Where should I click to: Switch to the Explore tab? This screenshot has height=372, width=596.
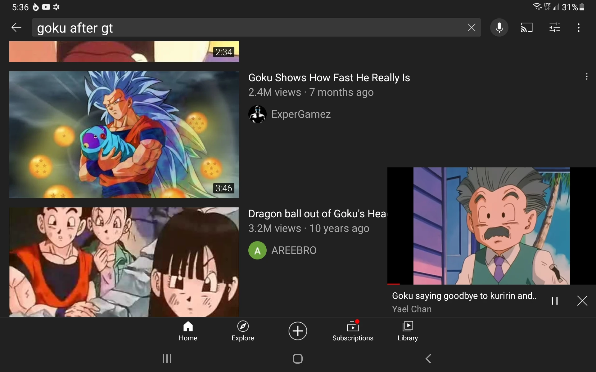[243, 331]
